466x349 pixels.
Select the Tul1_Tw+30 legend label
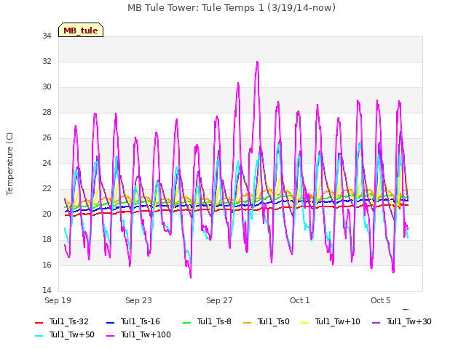(409, 321)
